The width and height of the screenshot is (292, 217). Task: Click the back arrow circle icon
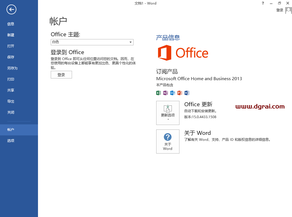tap(11, 10)
